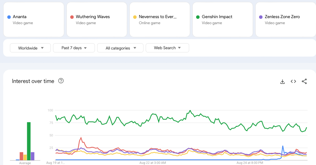The height and width of the screenshot is (165, 316).
Task: Select the Wuthering Waves search term card
Action: [x=97, y=20]
